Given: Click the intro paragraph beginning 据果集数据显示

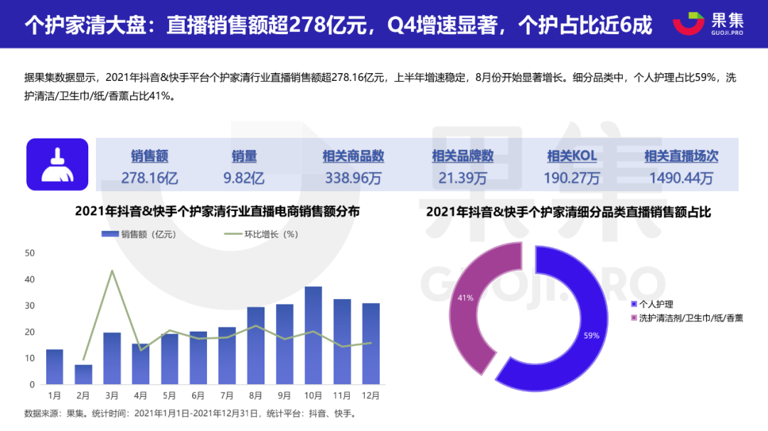Looking at the screenshot, I should (380, 87).
